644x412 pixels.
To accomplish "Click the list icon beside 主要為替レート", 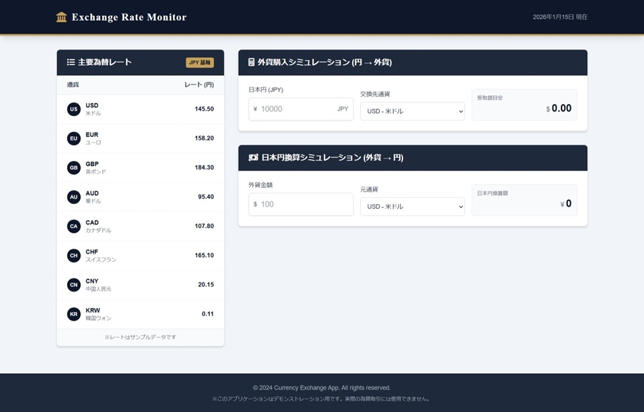I will coord(70,62).
